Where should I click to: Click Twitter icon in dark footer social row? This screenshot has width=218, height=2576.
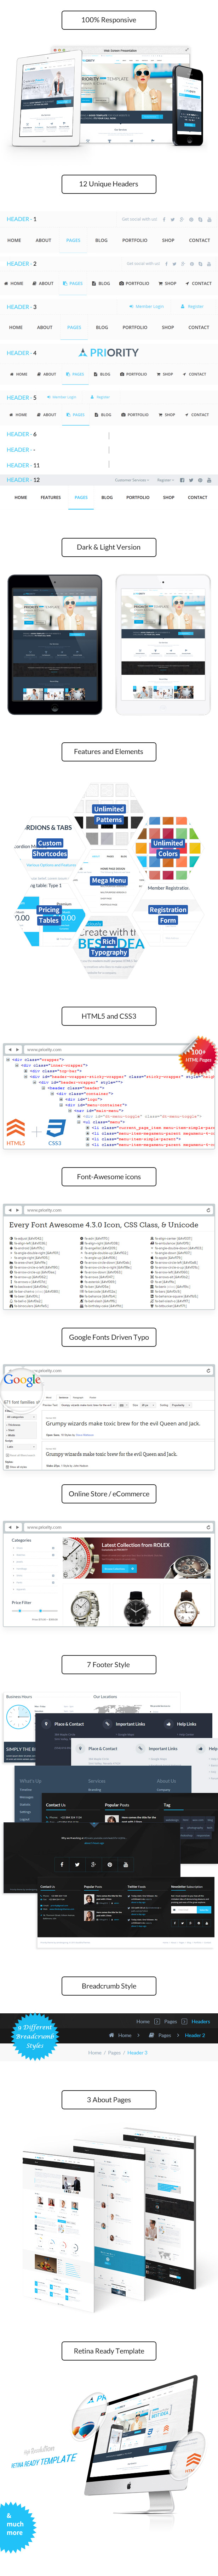click(77, 1864)
